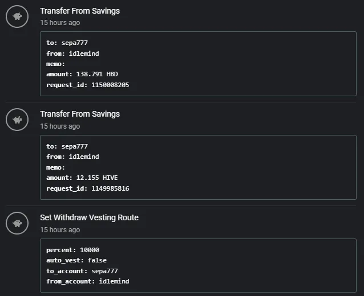Image resolution: width=364 pixels, height=296 pixels.
Task: Click the to_account sepa777 value
Action: point(105,271)
